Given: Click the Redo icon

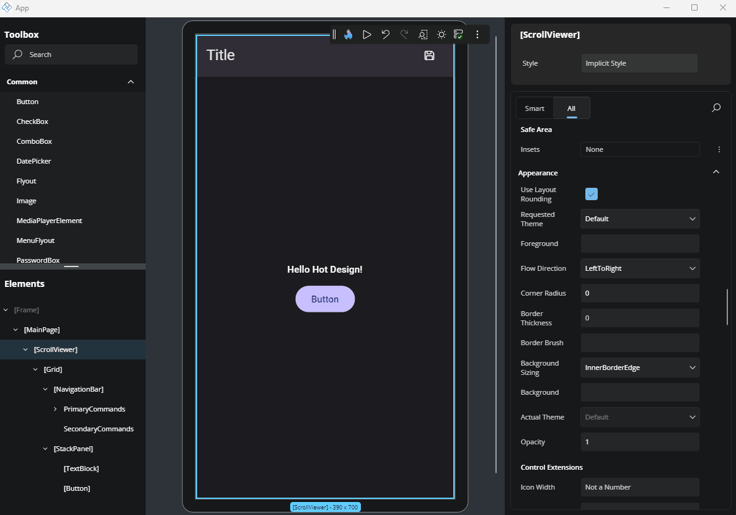Looking at the screenshot, I should click(x=404, y=34).
